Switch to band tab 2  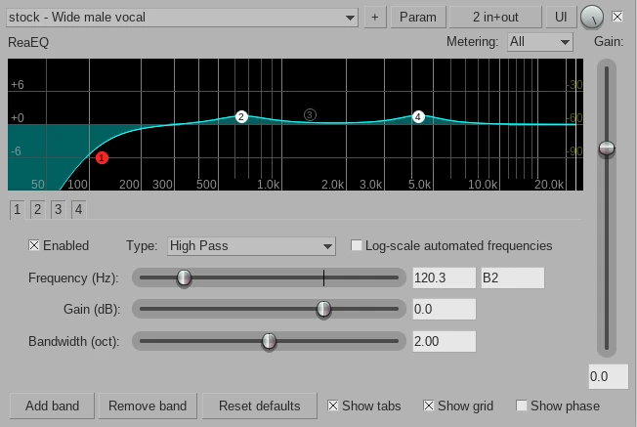pyautogui.click(x=37, y=209)
